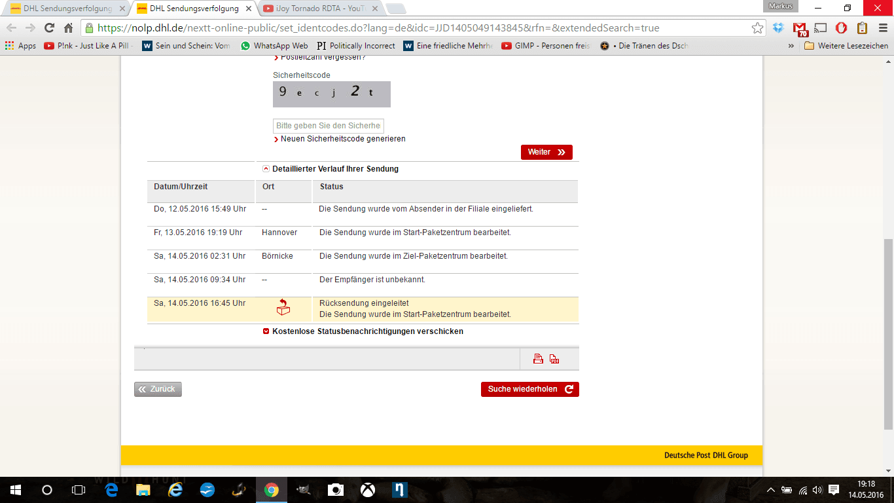Close the active DHL Sendungsverfolgung tab
This screenshot has width=894, height=503.
tap(249, 9)
